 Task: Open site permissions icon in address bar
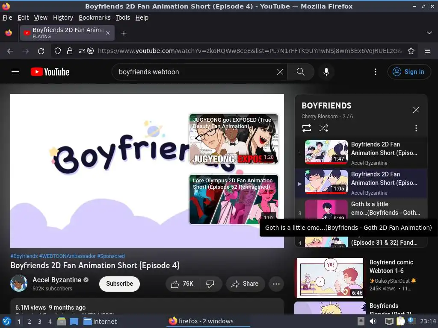82,51
